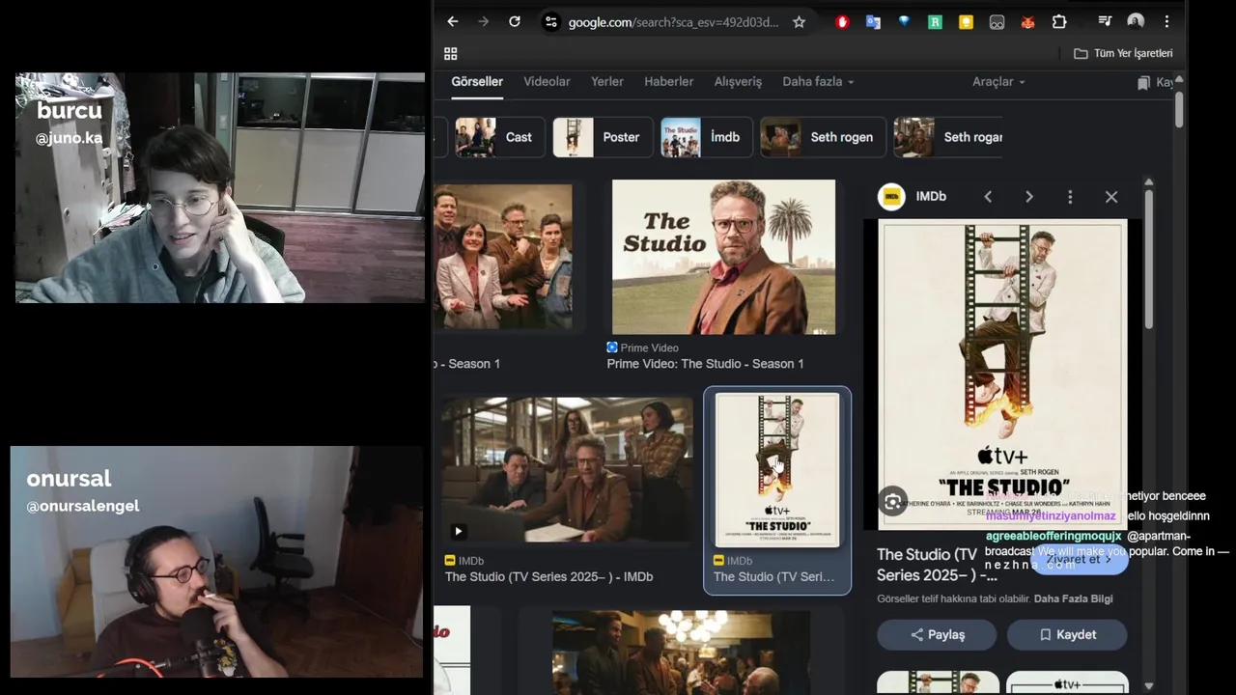Expand the Araçlar dropdown
This screenshot has width=1236, height=695.
[998, 82]
